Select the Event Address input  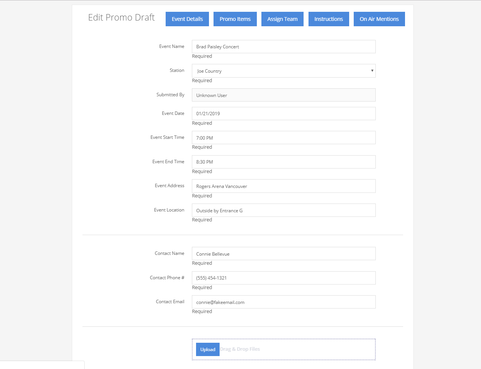coord(283,186)
